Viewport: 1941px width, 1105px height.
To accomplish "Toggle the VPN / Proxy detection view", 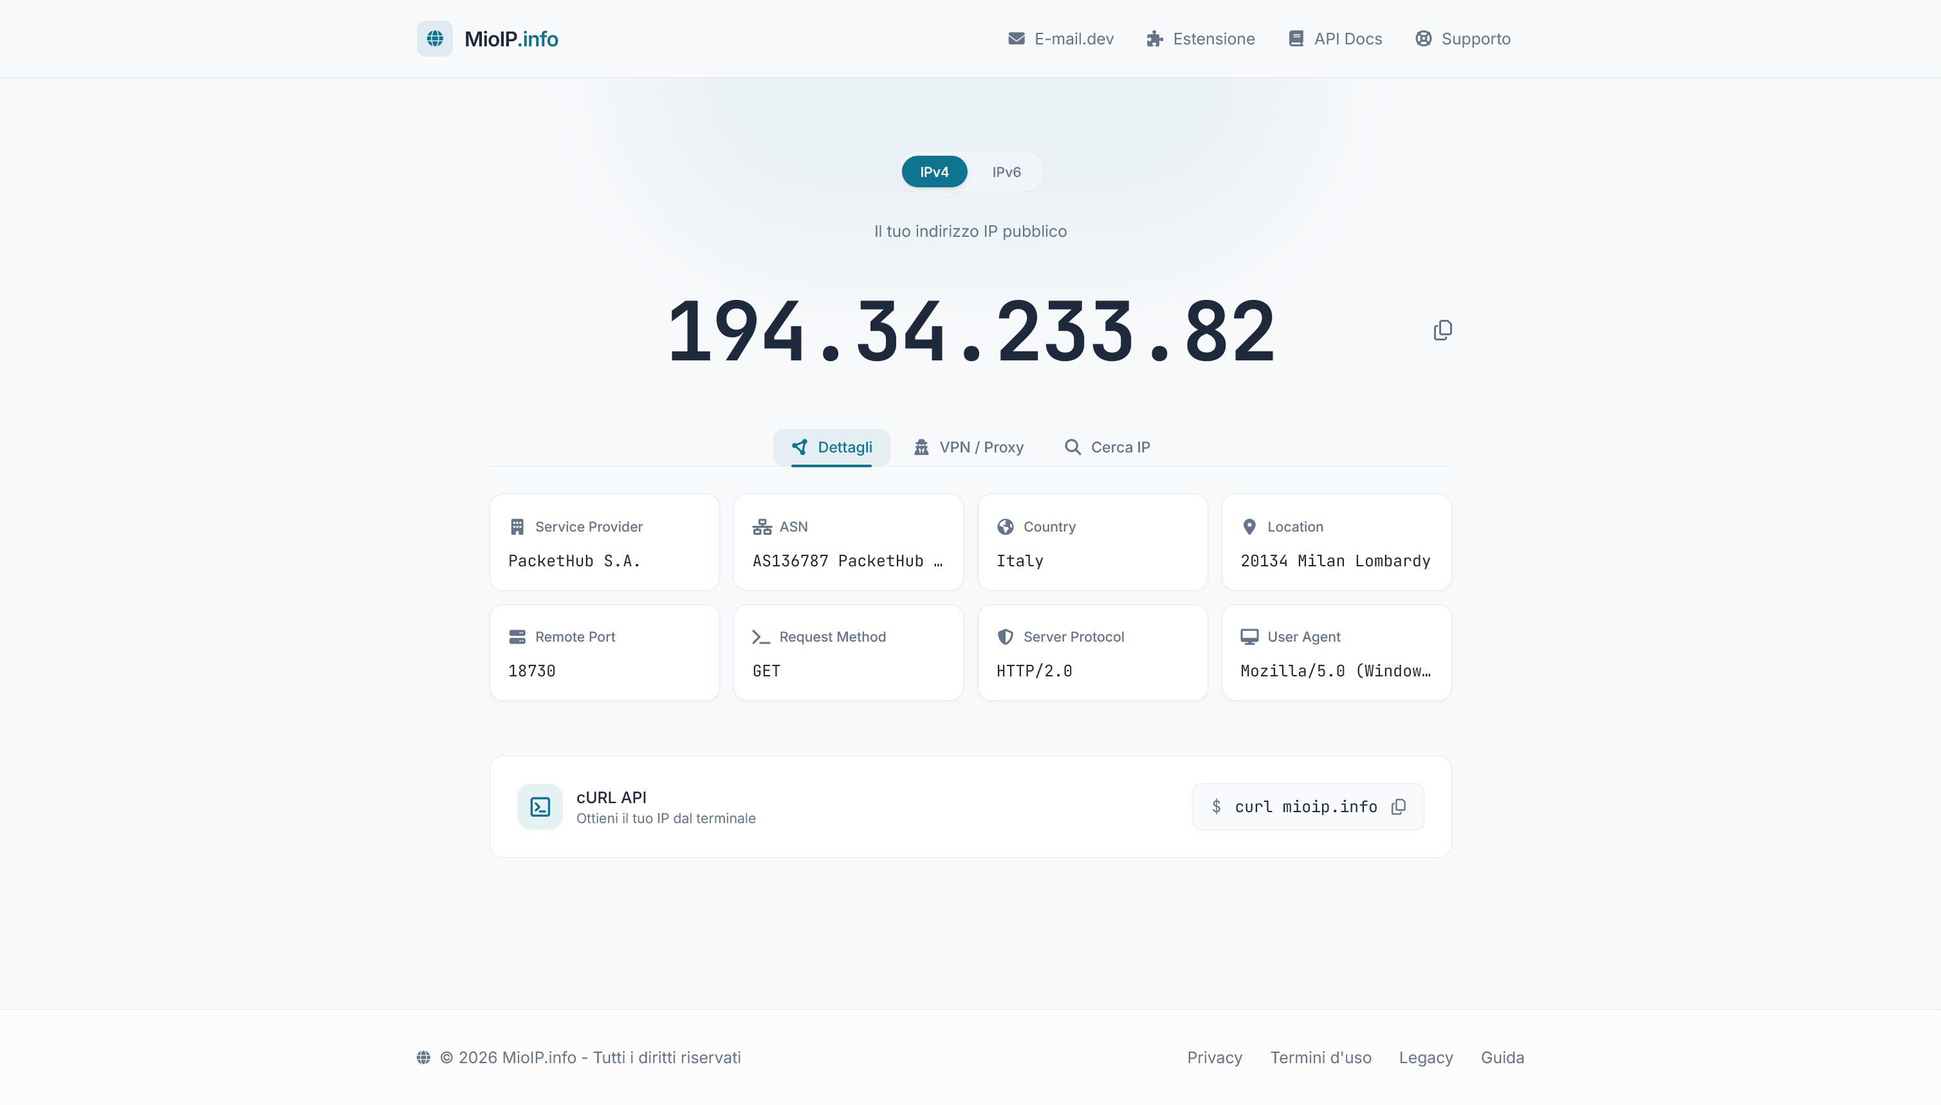I will [x=969, y=447].
